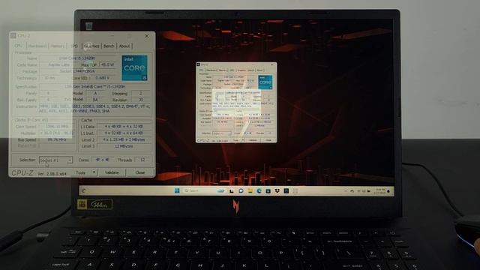
Task: Click the Name field Intel Core i5-13420H
Action: tap(77, 58)
